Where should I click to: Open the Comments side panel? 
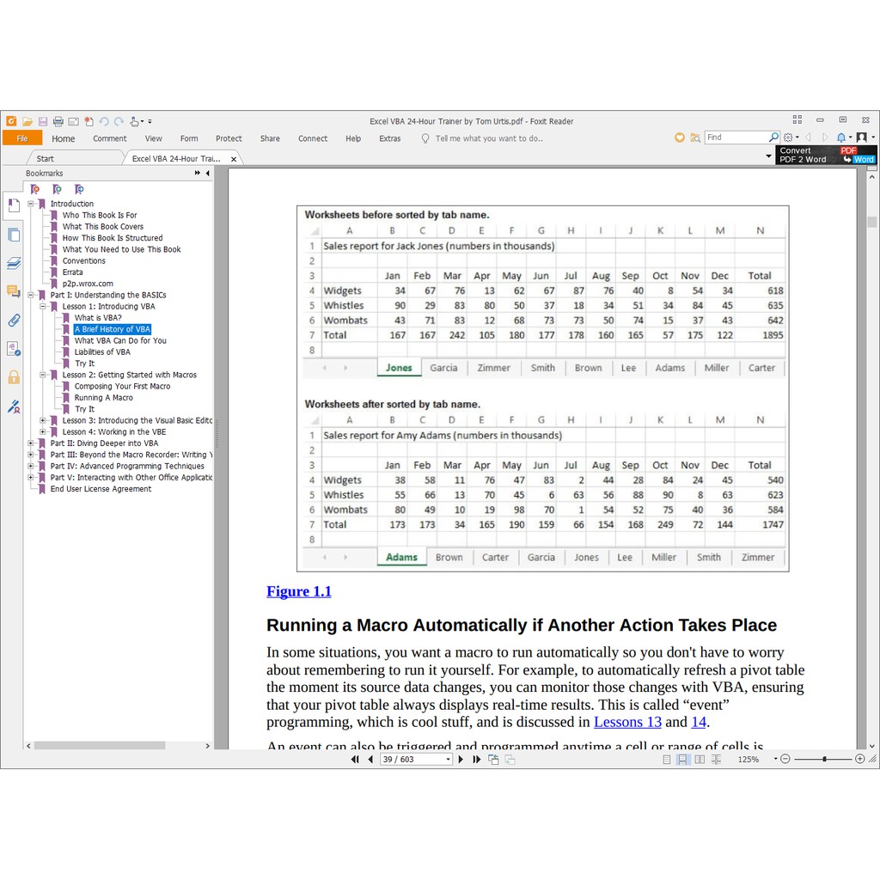13,291
